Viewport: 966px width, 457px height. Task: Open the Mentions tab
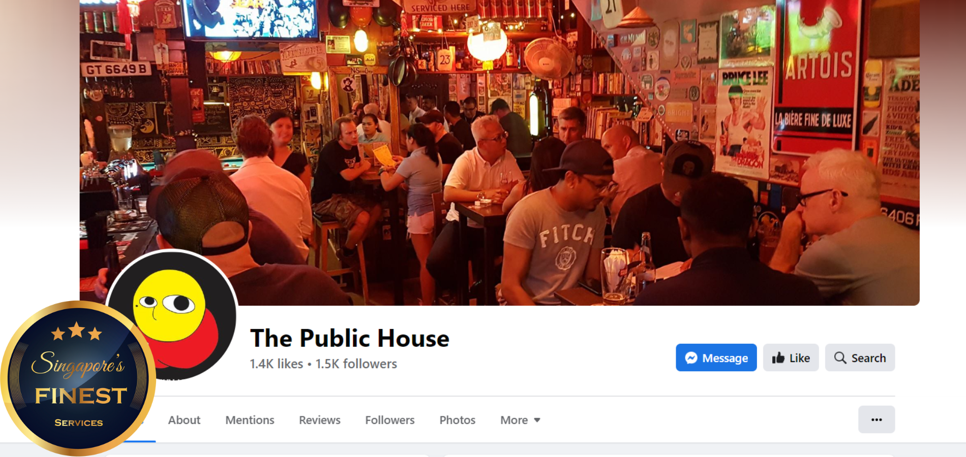pyautogui.click(x=250, y=420)
